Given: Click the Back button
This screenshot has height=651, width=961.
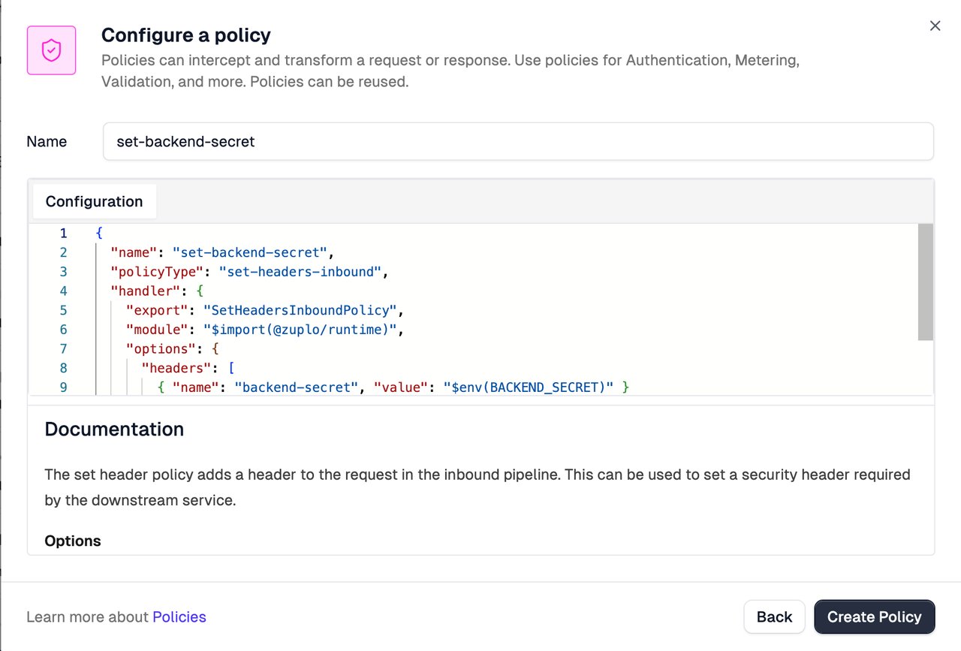Looking at the screenshot, I should coord(774,616).
